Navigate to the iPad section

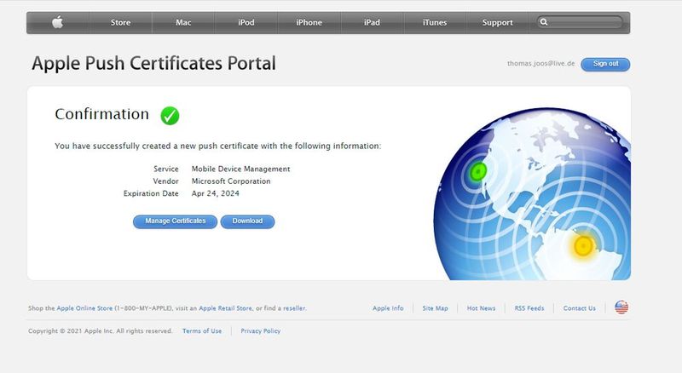pos(372,23)
